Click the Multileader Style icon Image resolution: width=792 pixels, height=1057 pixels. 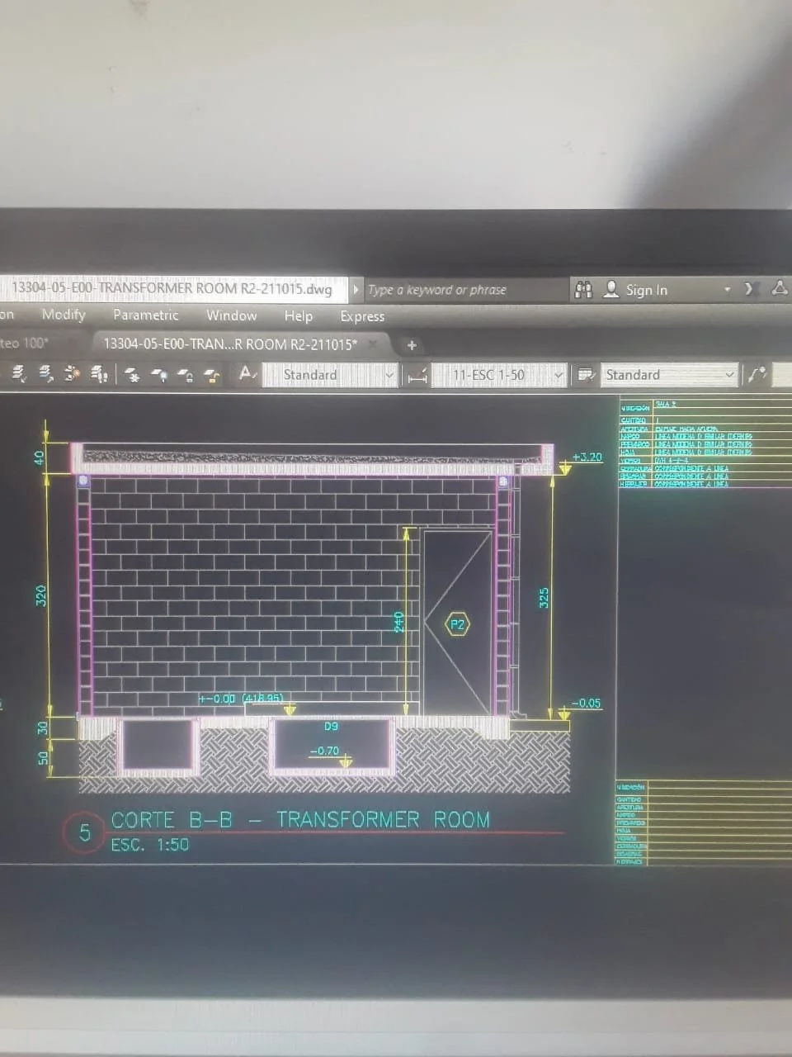click(757, 374)
